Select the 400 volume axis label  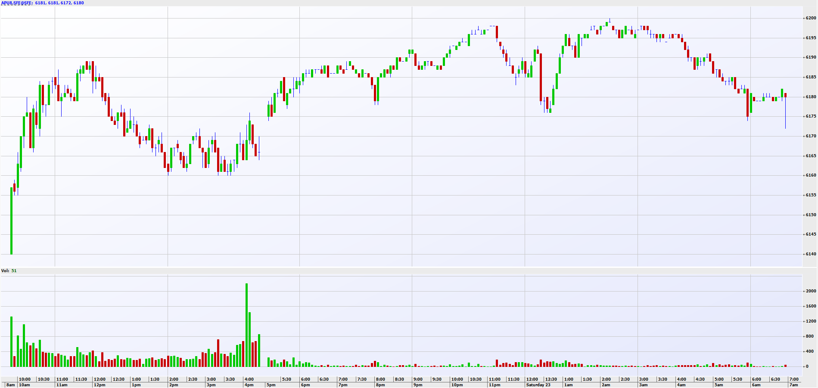coord(810,351)
